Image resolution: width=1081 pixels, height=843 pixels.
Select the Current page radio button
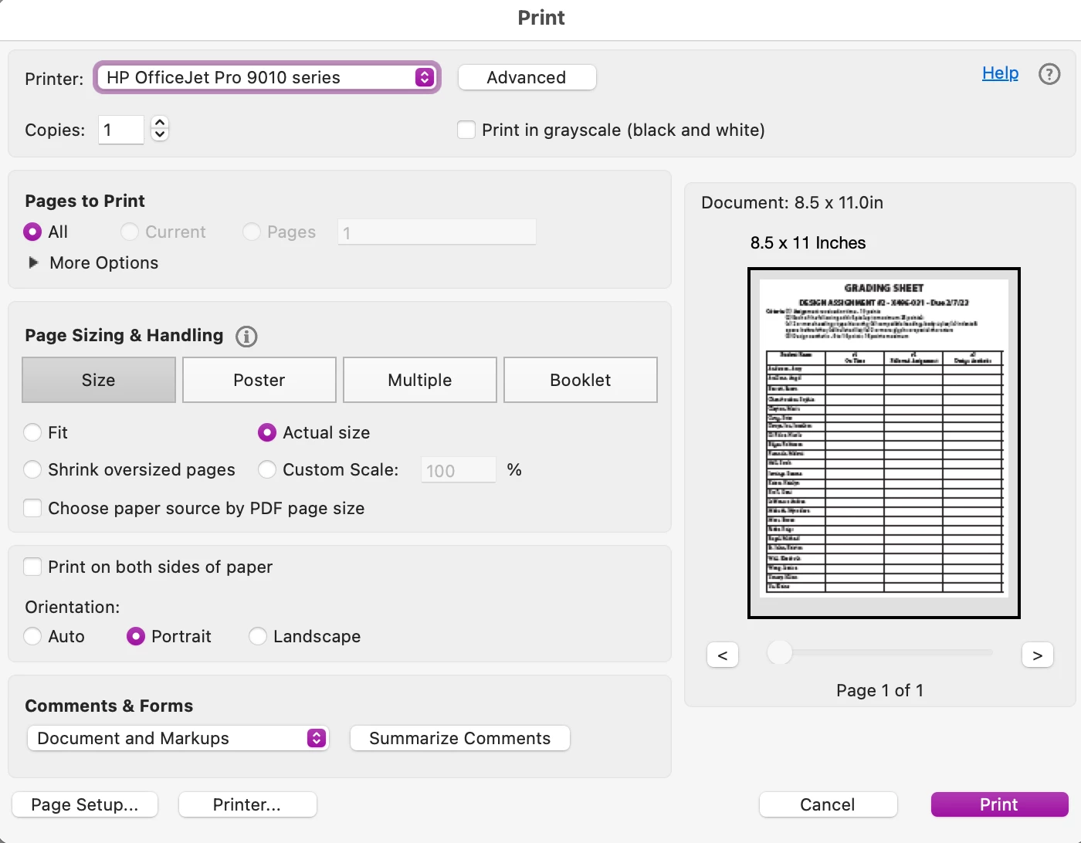[130, 232]
